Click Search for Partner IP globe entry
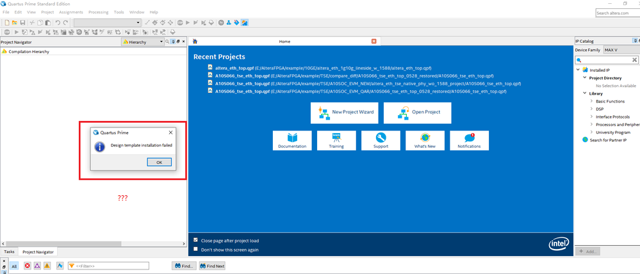 tap(605, 140)
